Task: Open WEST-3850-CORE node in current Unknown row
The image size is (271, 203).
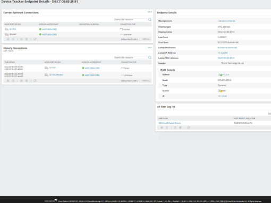Action: (x=49, y=35)
